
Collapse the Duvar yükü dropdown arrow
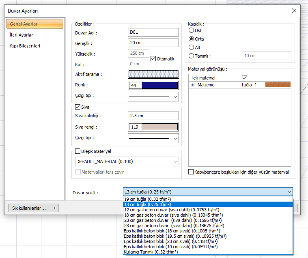[x=289, y=192]
